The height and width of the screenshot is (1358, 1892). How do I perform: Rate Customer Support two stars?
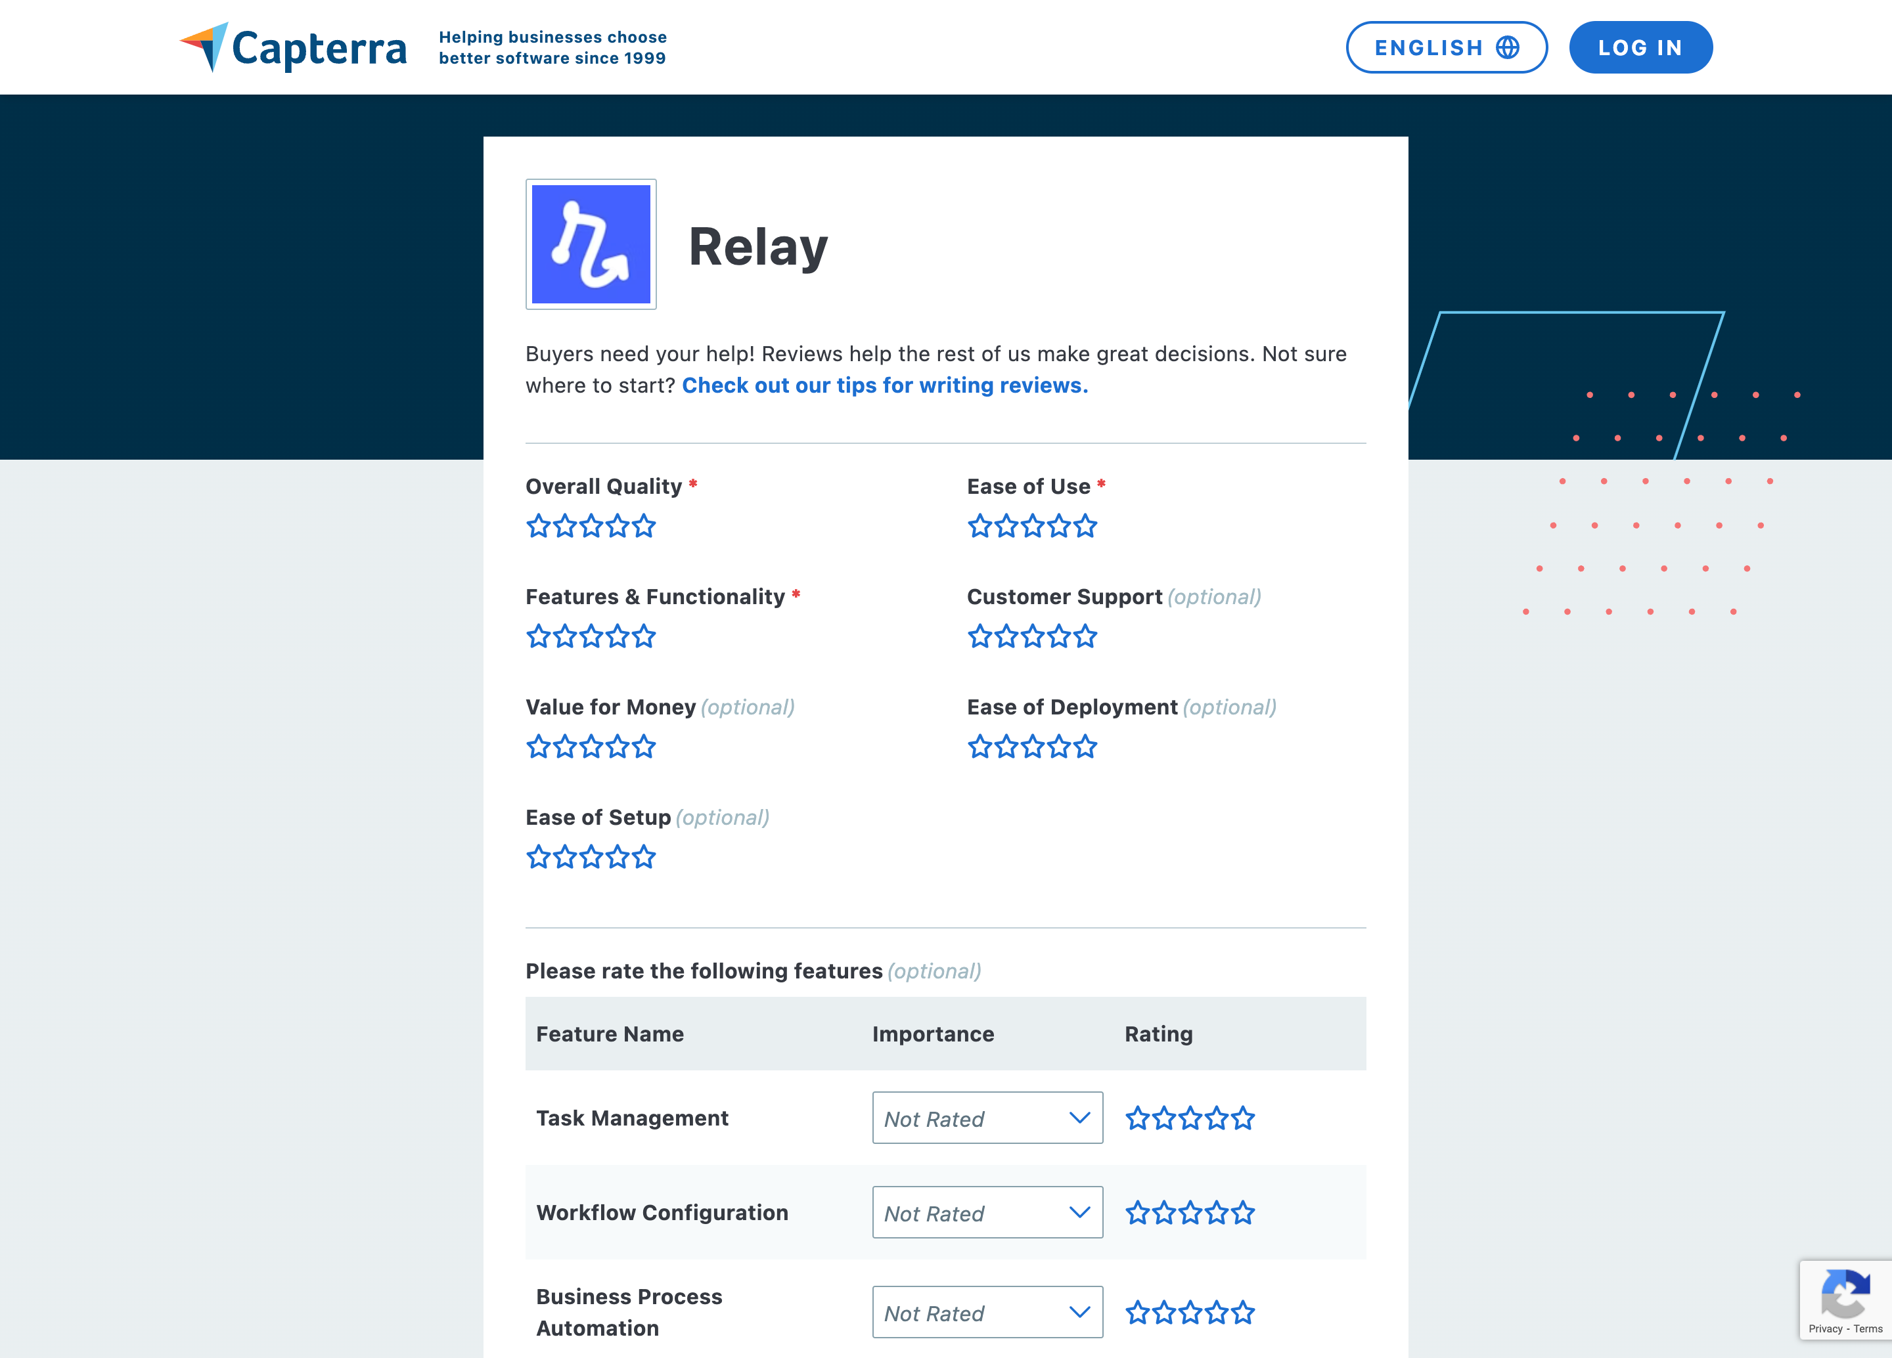tap(1007, 637)
